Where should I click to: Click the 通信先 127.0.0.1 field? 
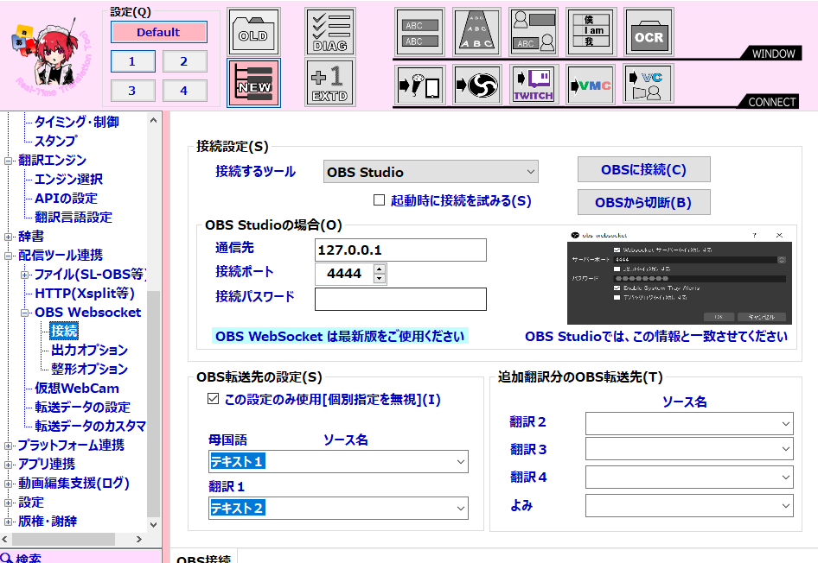(x=400, y=250)
